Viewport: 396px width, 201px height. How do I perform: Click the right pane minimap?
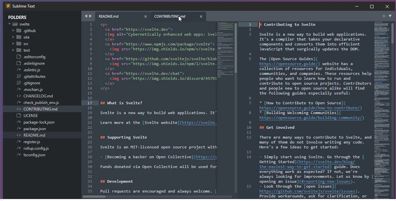(x=384, y=109)
